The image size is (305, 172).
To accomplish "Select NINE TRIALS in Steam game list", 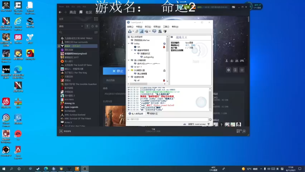I will (x=78, y=38).
